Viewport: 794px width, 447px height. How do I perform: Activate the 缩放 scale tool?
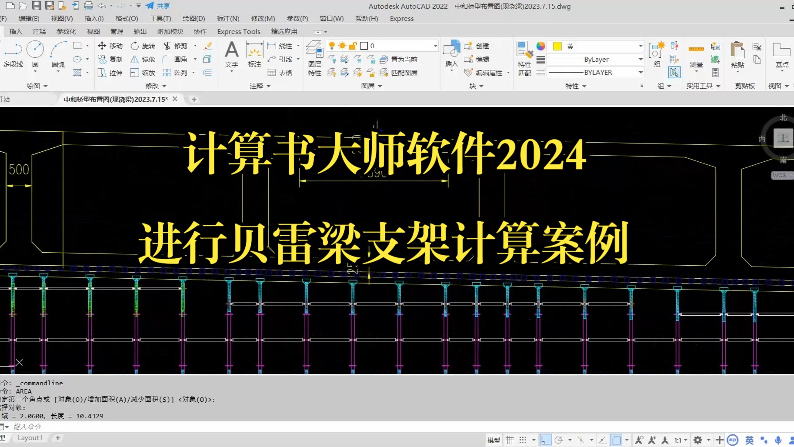[x=143, y=73]
